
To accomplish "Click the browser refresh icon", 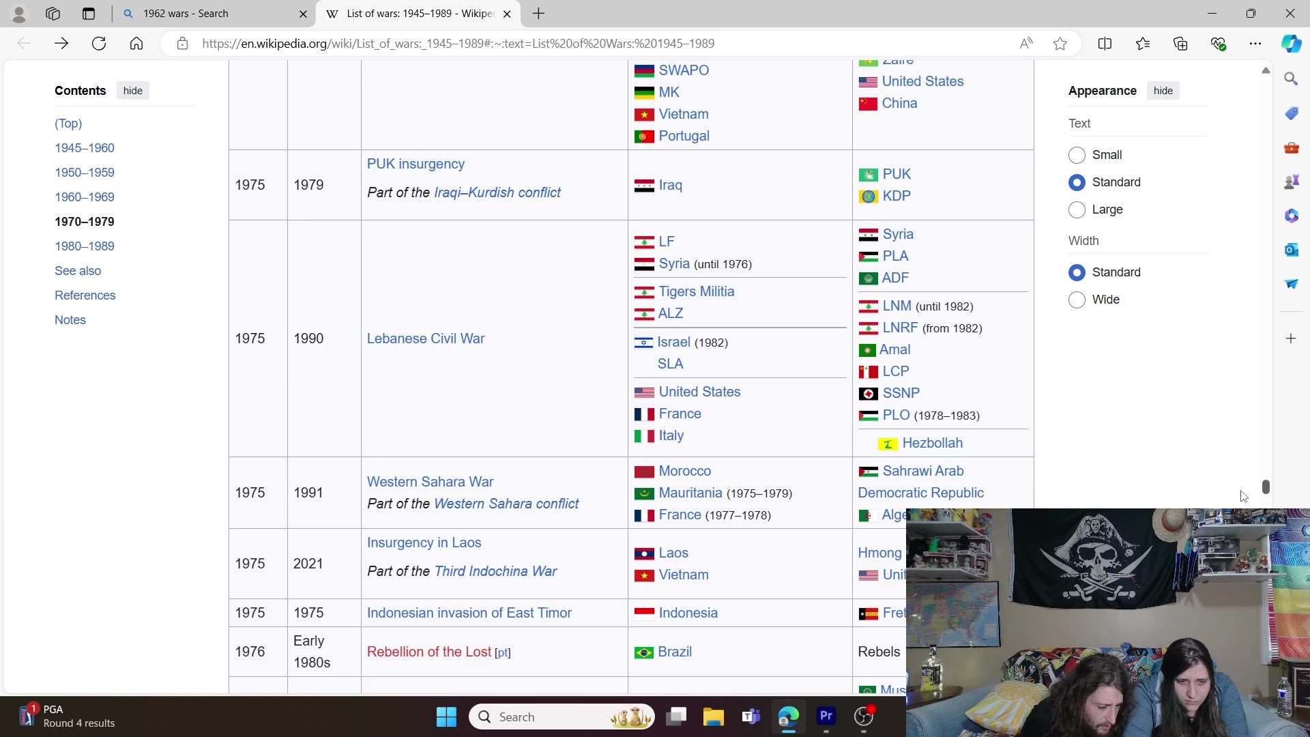I will (x=99, y=44).
